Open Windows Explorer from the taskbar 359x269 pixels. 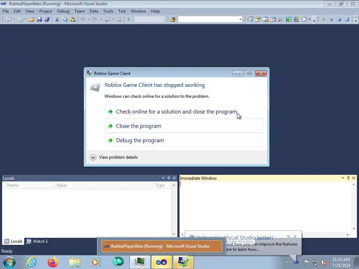[x=75, y=262]
